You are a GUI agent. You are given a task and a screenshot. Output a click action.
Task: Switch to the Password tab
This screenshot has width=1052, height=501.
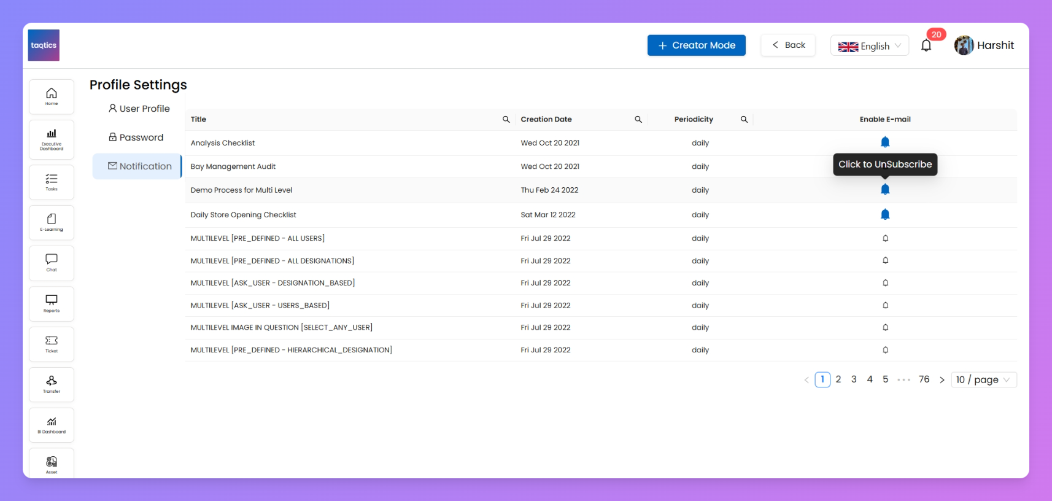[x=136, y=138]
